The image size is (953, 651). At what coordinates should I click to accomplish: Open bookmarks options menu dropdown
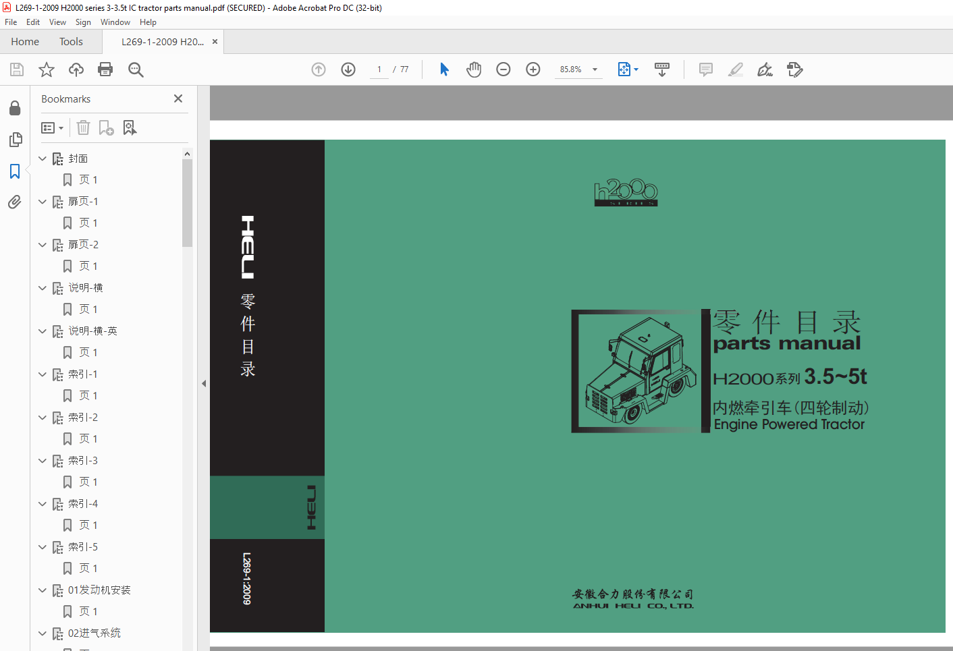pyautogui.click(x=52, y=128)
